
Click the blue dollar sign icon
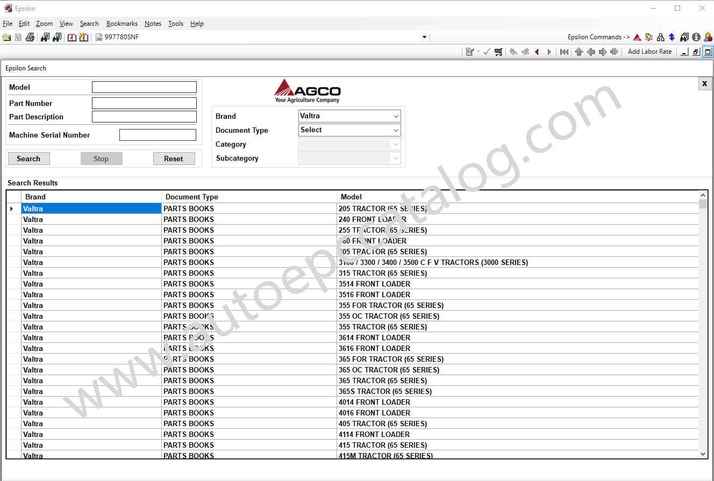point(672,37)
